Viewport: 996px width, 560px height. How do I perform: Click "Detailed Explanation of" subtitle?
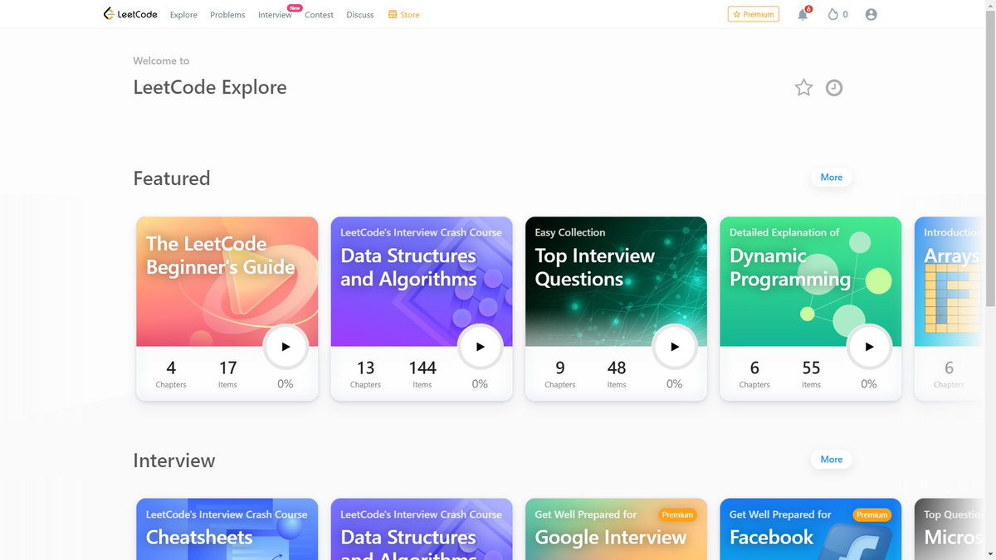pos(784,232)
